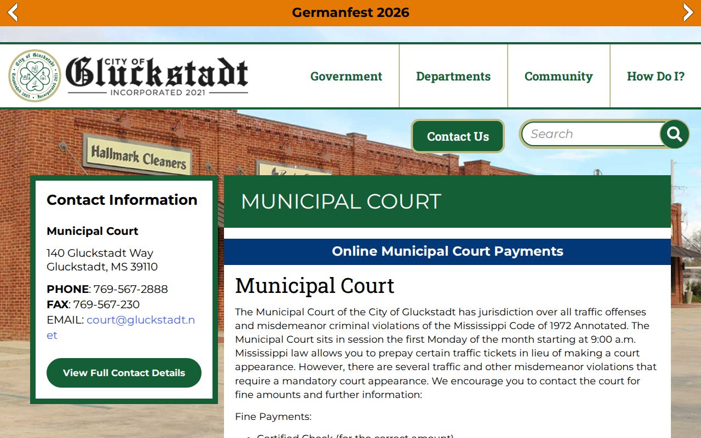Viewport: 701px width, 438px height.
Task: Show the previous announcement banner
Action: [12, 13]
